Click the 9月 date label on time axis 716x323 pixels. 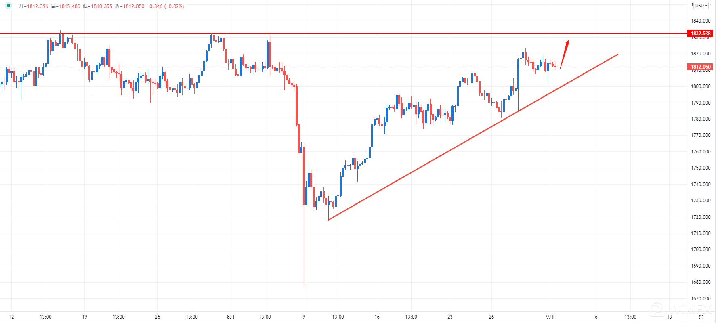[x=550, y=317]
